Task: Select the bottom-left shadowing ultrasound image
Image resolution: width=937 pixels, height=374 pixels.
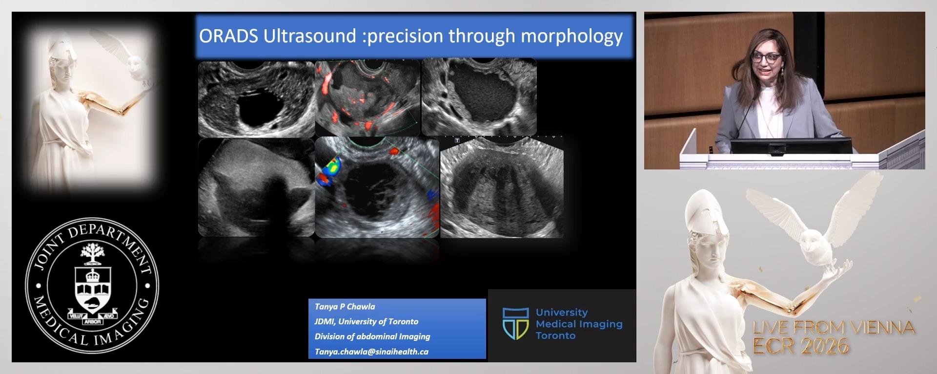Action: tap(256, 187)
